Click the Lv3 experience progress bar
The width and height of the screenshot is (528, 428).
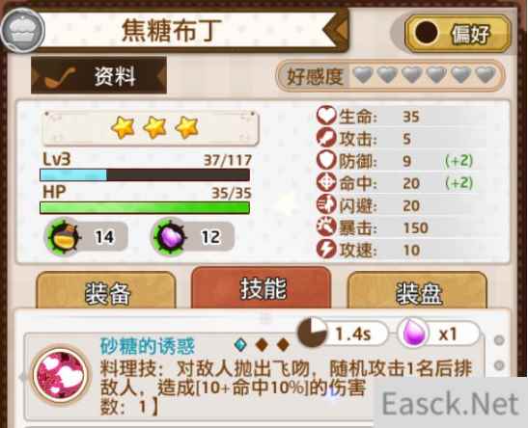pyautogui.click(x=145, y=174)
